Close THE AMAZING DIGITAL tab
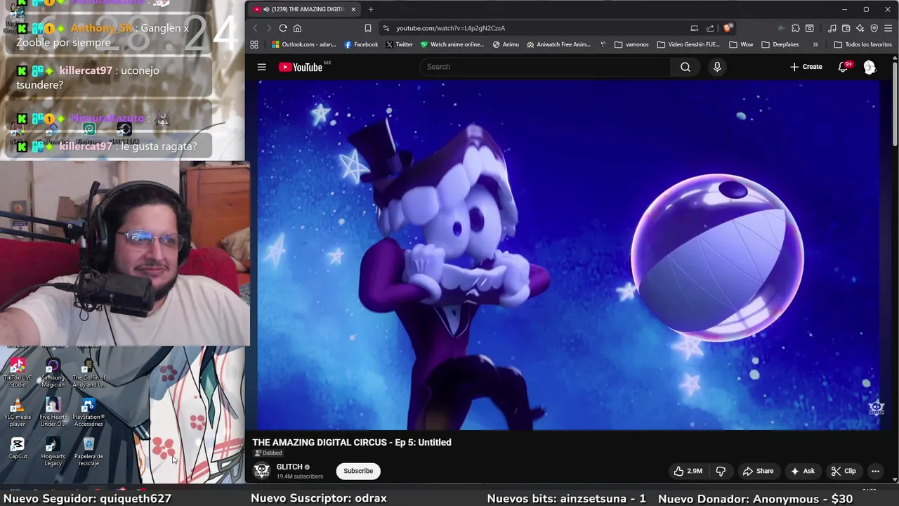This screenshot has width=899, height=506. click(353, 9)
